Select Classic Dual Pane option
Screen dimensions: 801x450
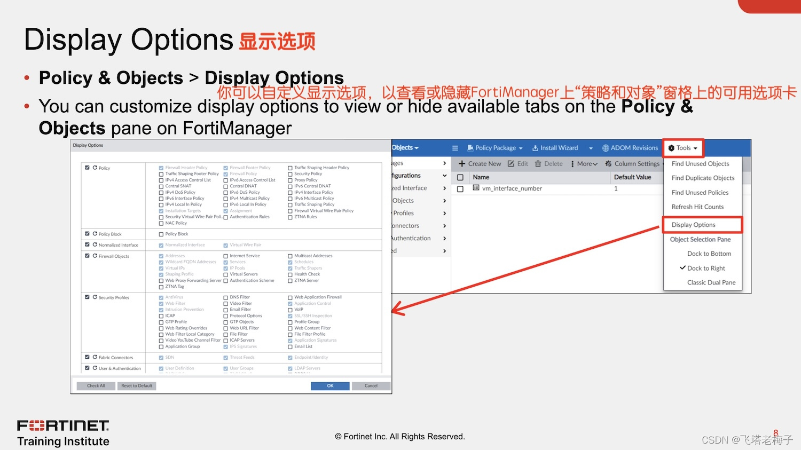coord(711,282)
